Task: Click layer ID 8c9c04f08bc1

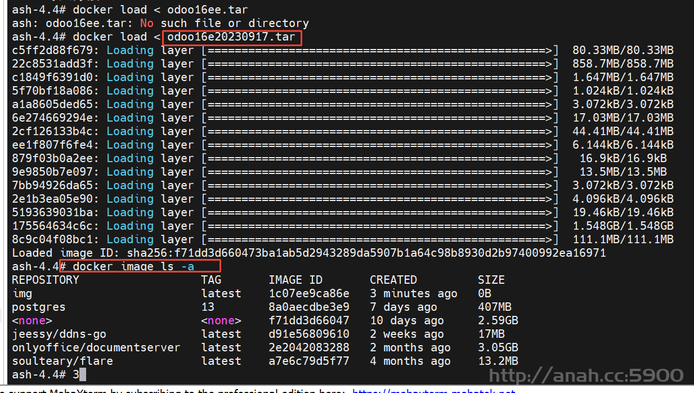Action: (x=52, y=240)
